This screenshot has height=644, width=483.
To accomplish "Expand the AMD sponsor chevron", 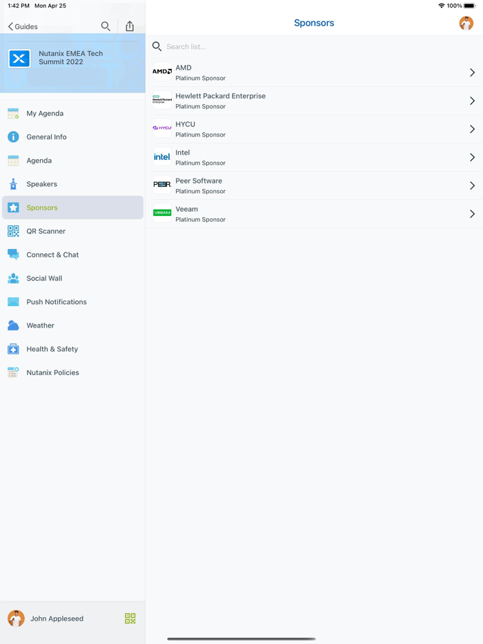I will pyautogui.click(x=473, y=72).
